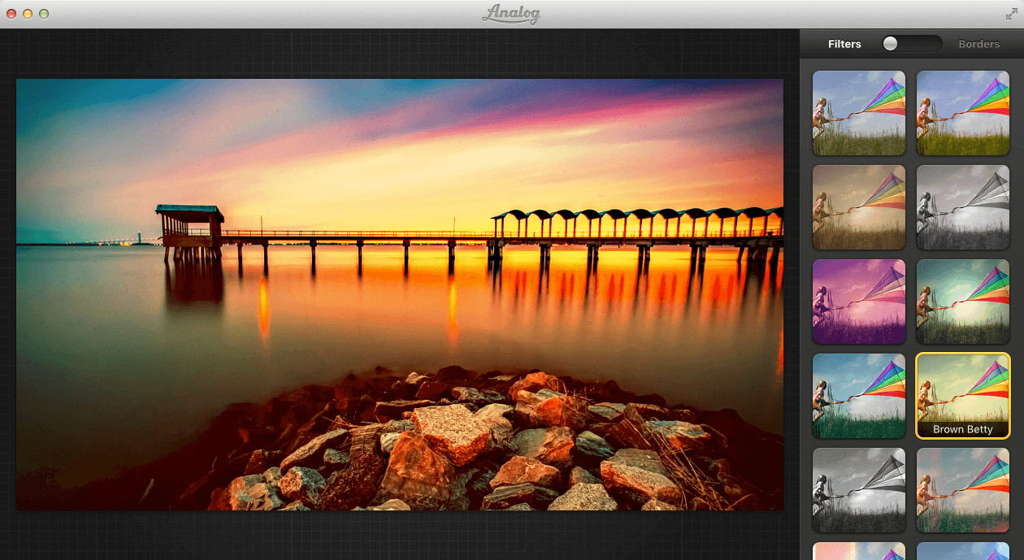Image resolution: width=1024 pixels, height=560 pixels.
Task: Choose the sepia-toned kite filter thumbnail
Action: pyautogui.click(x=859, y=207)
